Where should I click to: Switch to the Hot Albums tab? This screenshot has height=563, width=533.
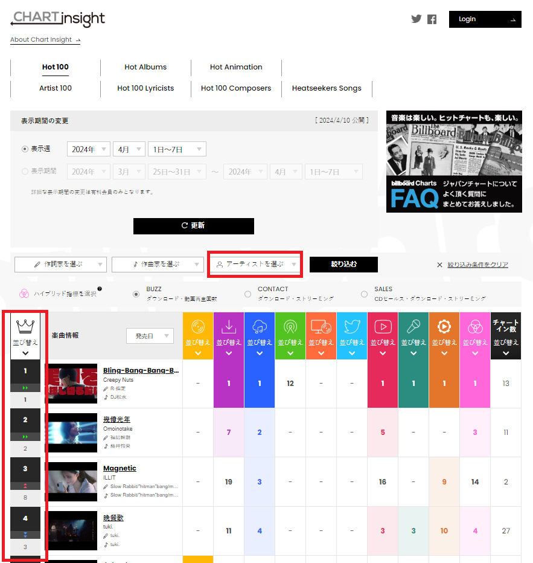(x=145, y=67)
